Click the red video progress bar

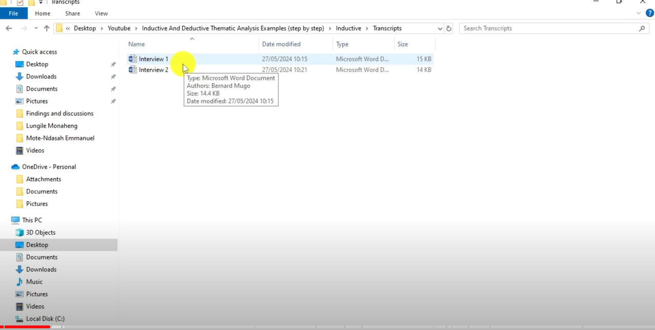tap(25, 327)
